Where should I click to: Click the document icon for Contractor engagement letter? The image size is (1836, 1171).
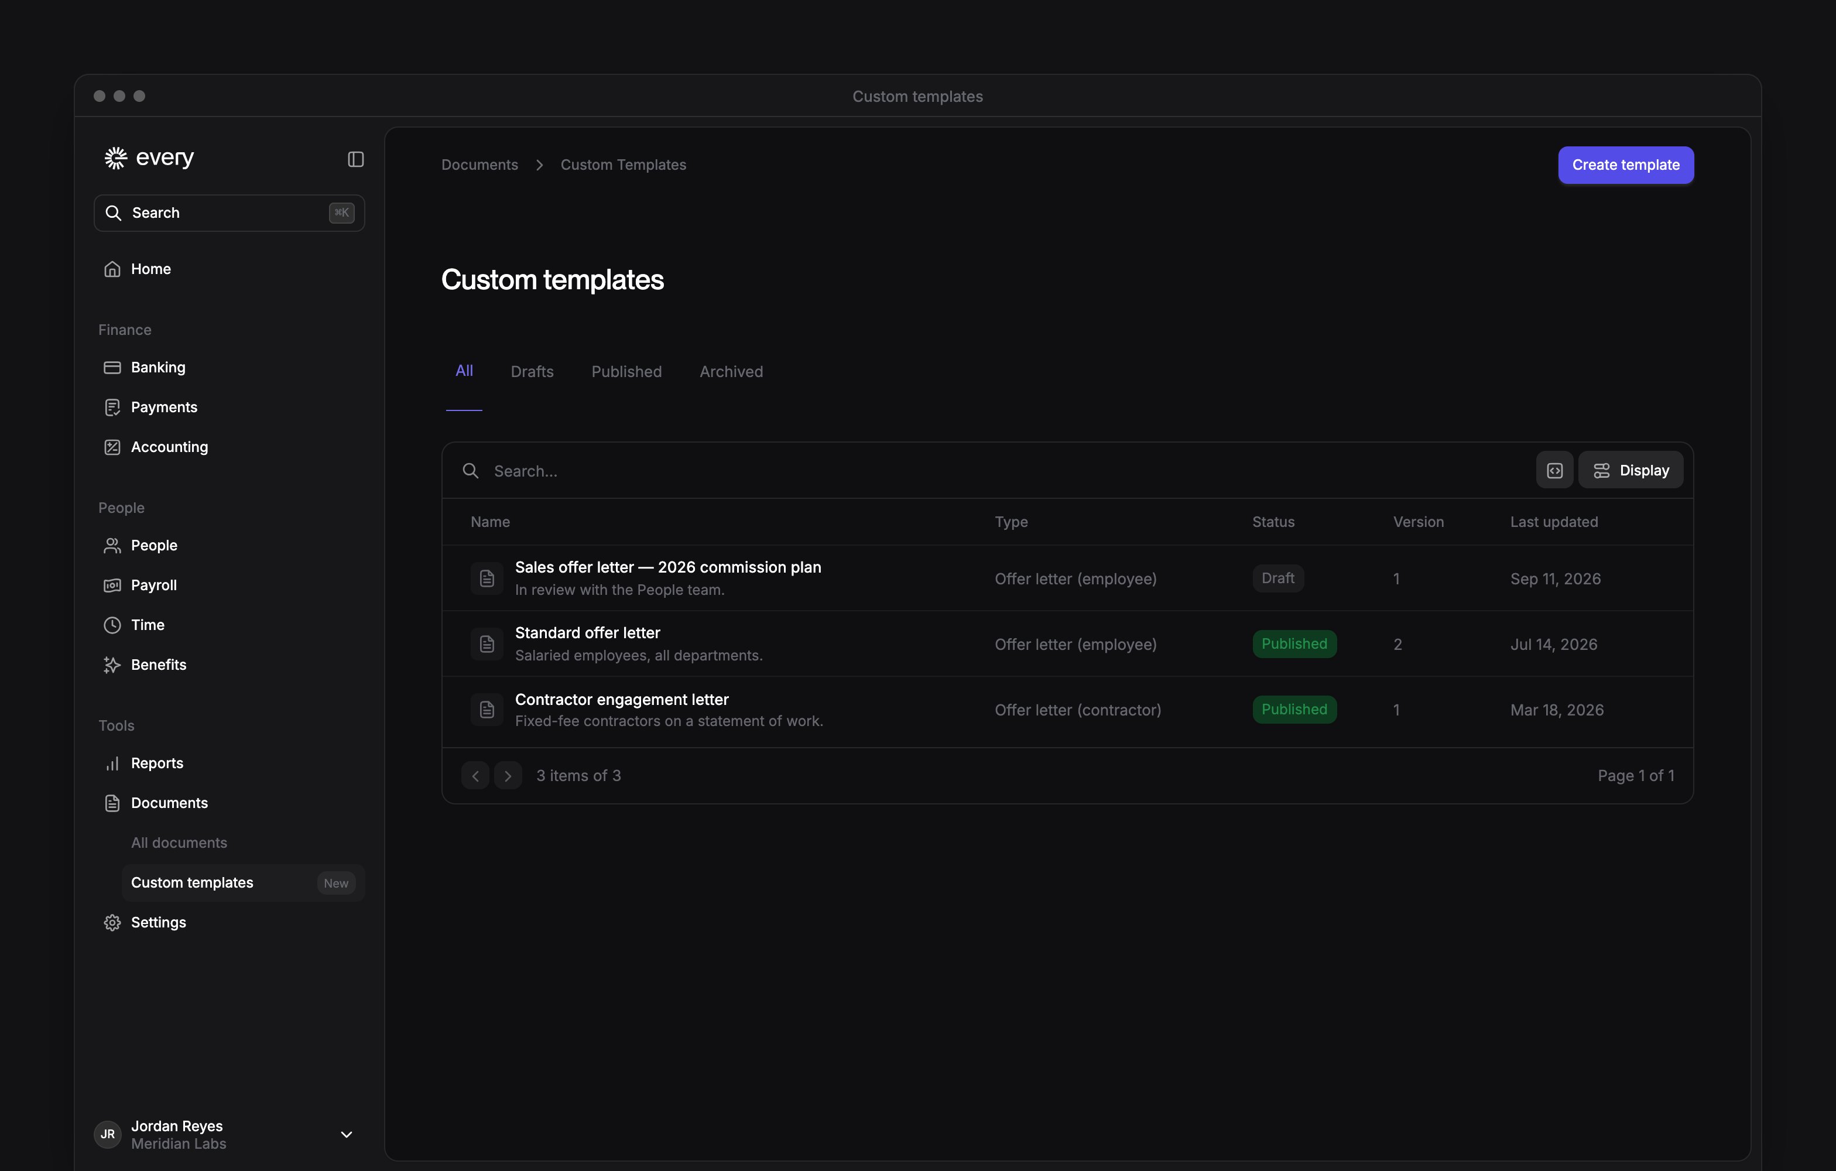[487, 710]
